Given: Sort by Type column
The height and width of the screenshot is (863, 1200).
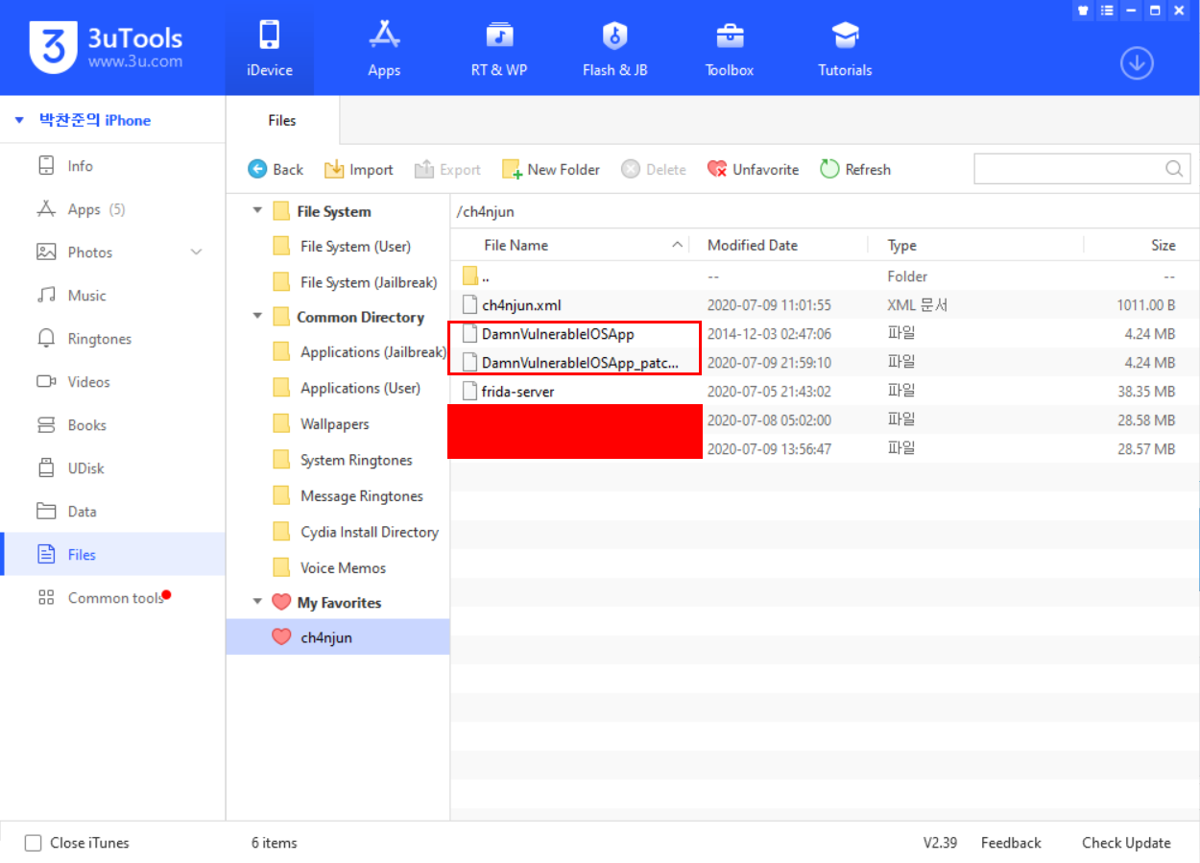Looking at the screenshot, I should 975,245.
